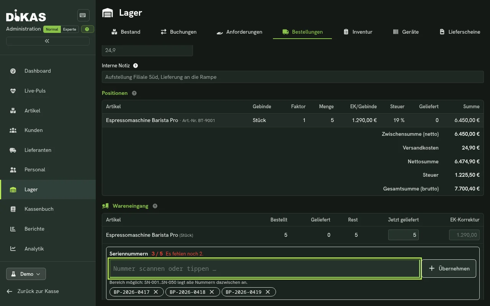This screenshot has height=306, width=490.
Task: Open the Lieferscheine tab
Action: click(460, 32)
